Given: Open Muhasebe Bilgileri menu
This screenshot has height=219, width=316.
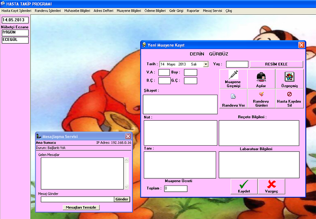Looking at the screenshot, I should tap(77, 11).
